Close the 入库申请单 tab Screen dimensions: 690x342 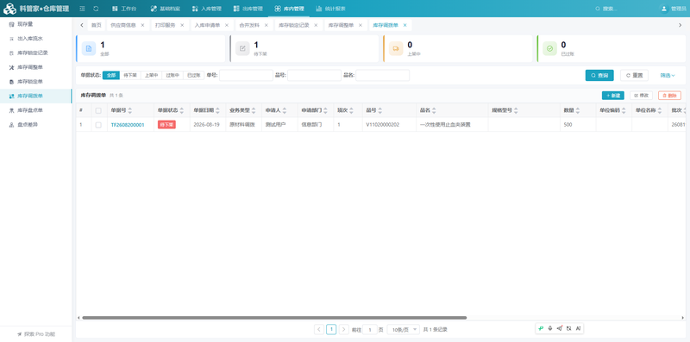[x=227, y=25]
